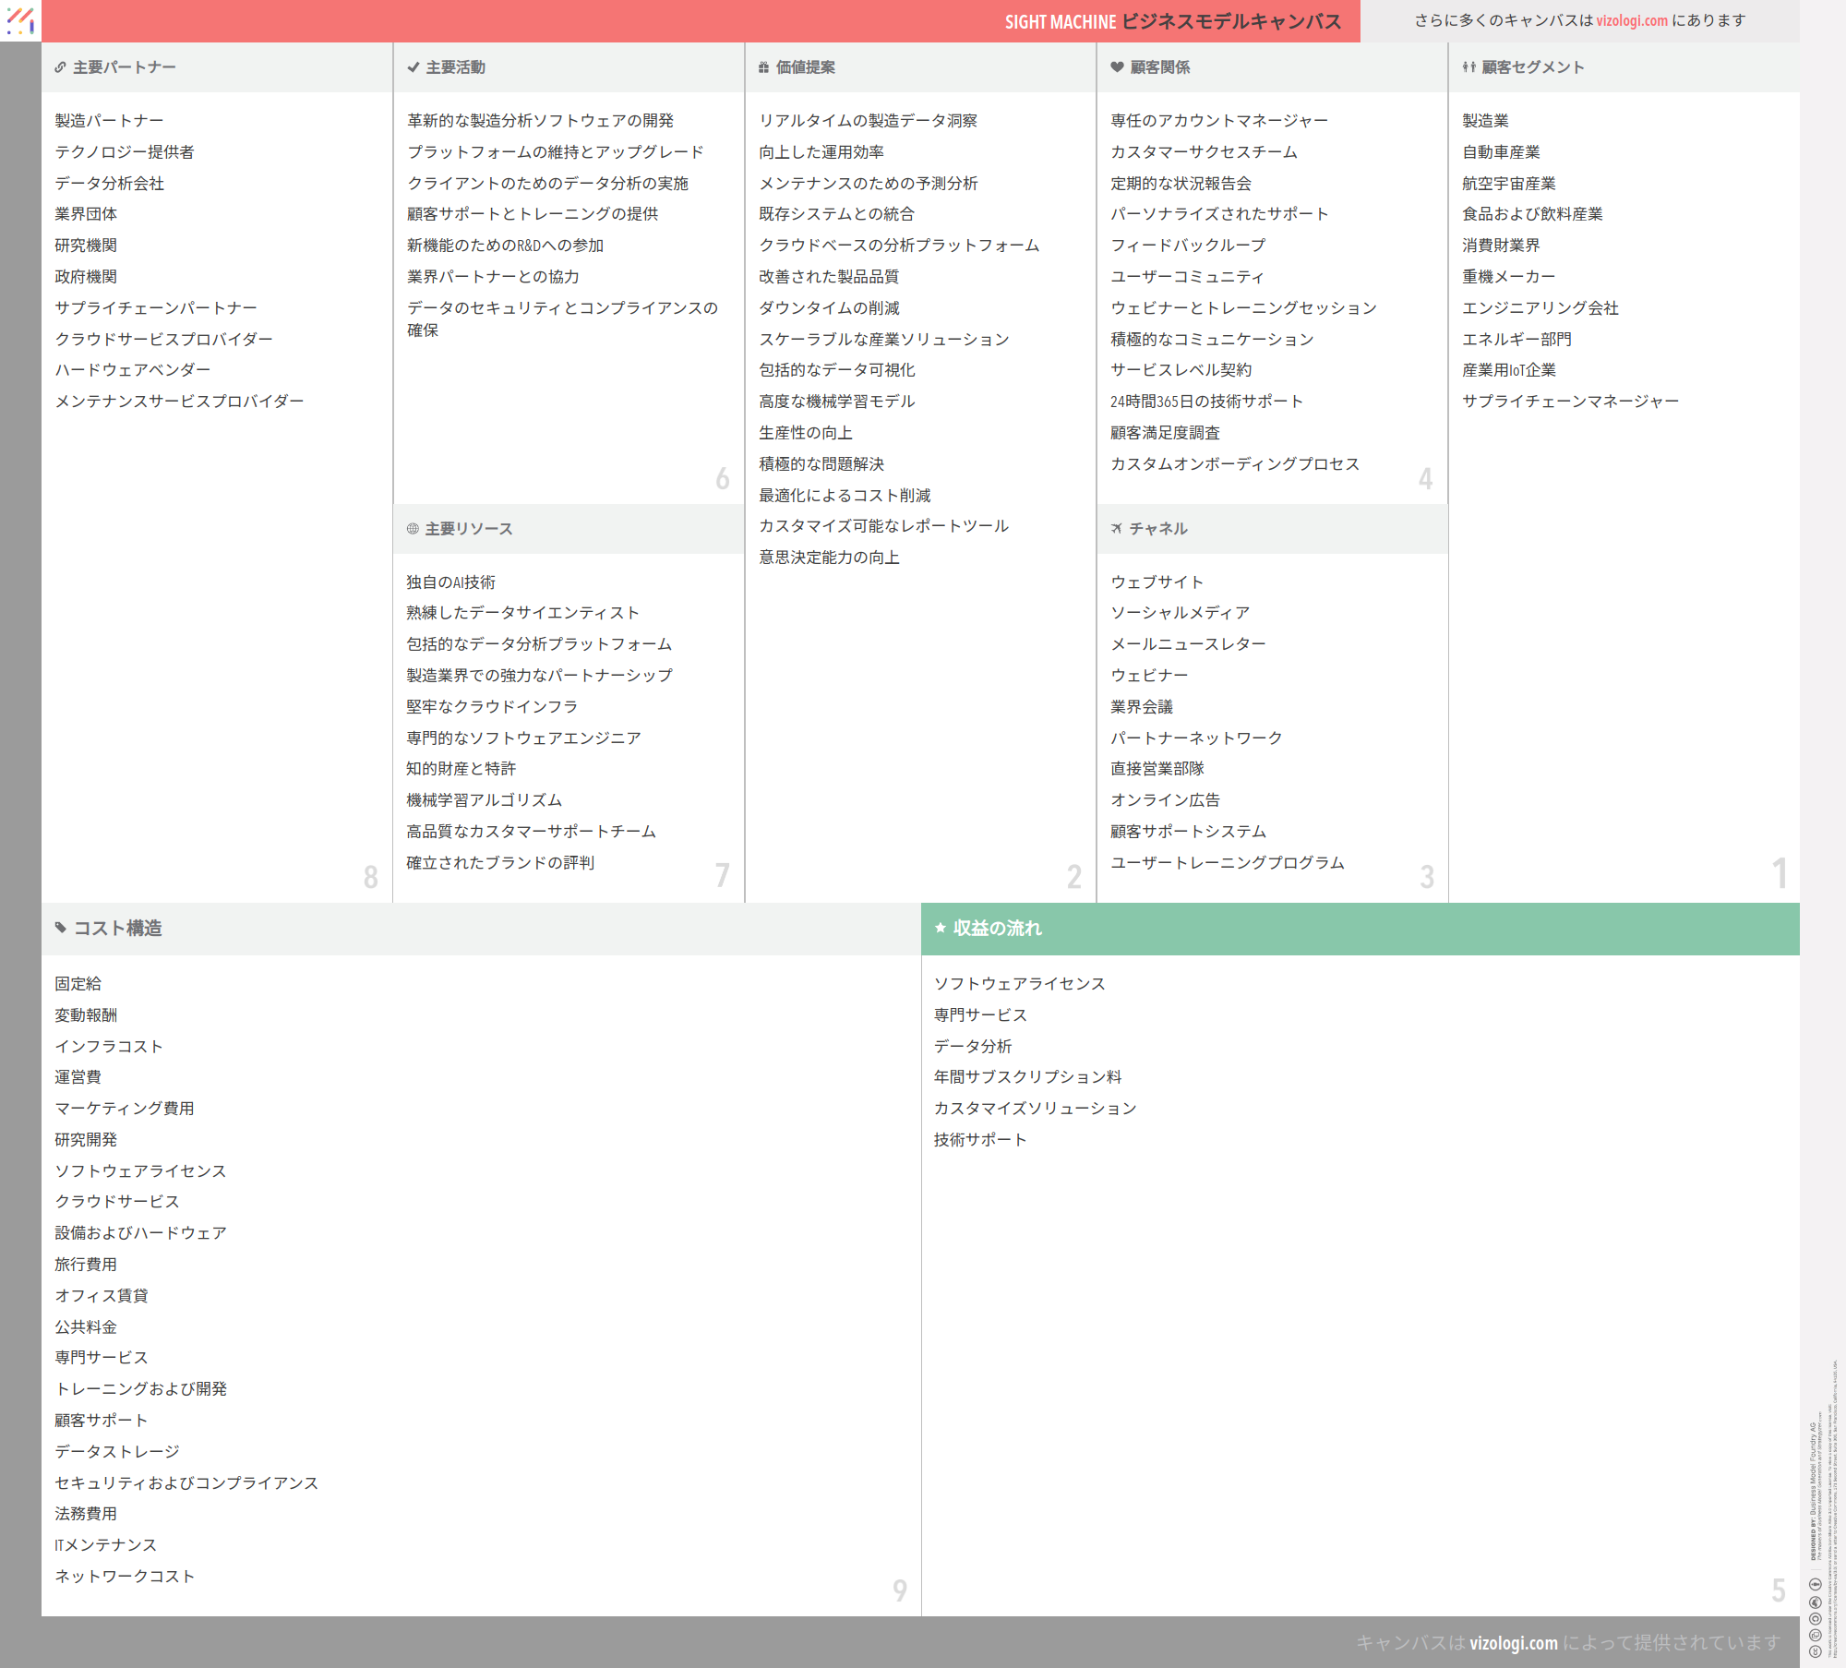Click the people icon beside 顧客セグメント

tap(1468, 67)
